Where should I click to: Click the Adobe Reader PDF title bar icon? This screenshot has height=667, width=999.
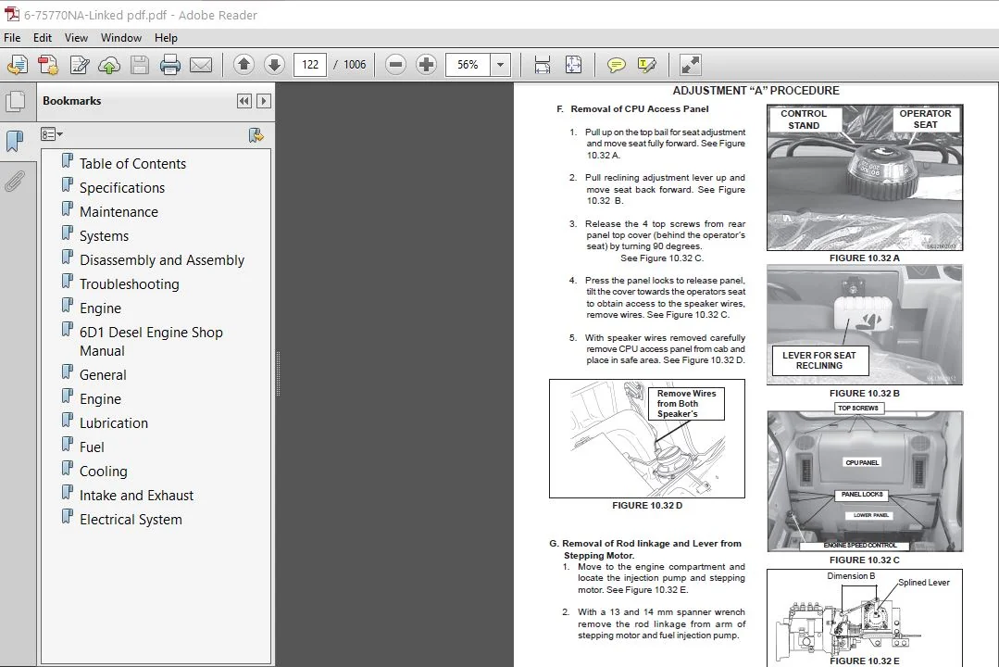[x=12, y=14]
